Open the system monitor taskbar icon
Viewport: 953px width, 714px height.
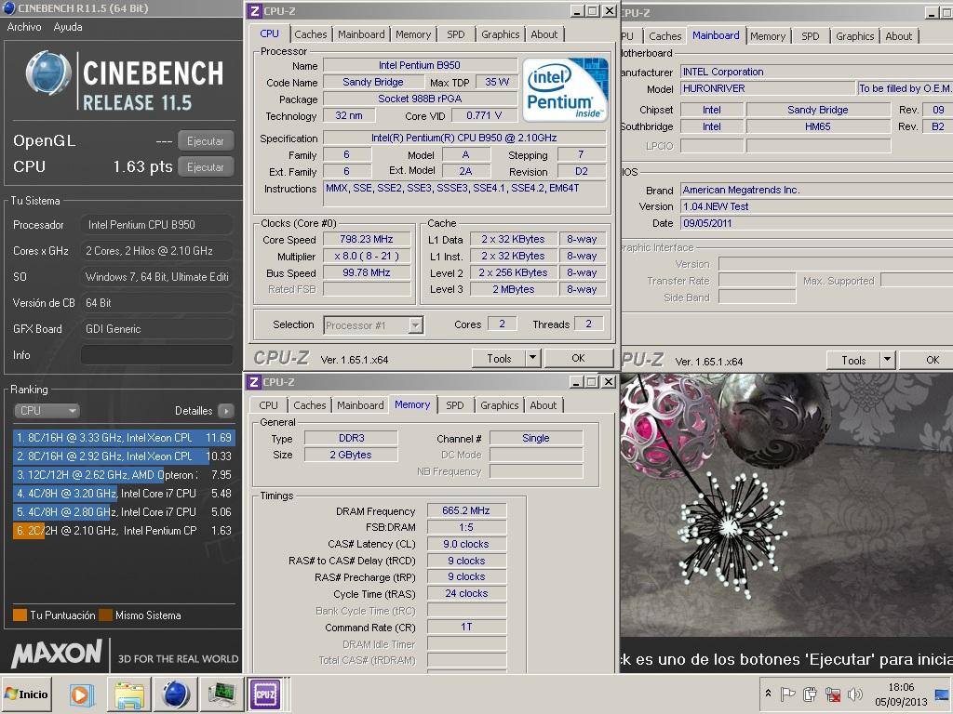click(221, 694)
